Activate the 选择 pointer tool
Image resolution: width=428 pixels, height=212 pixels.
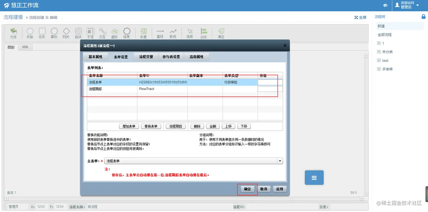(x=190, y=33)
